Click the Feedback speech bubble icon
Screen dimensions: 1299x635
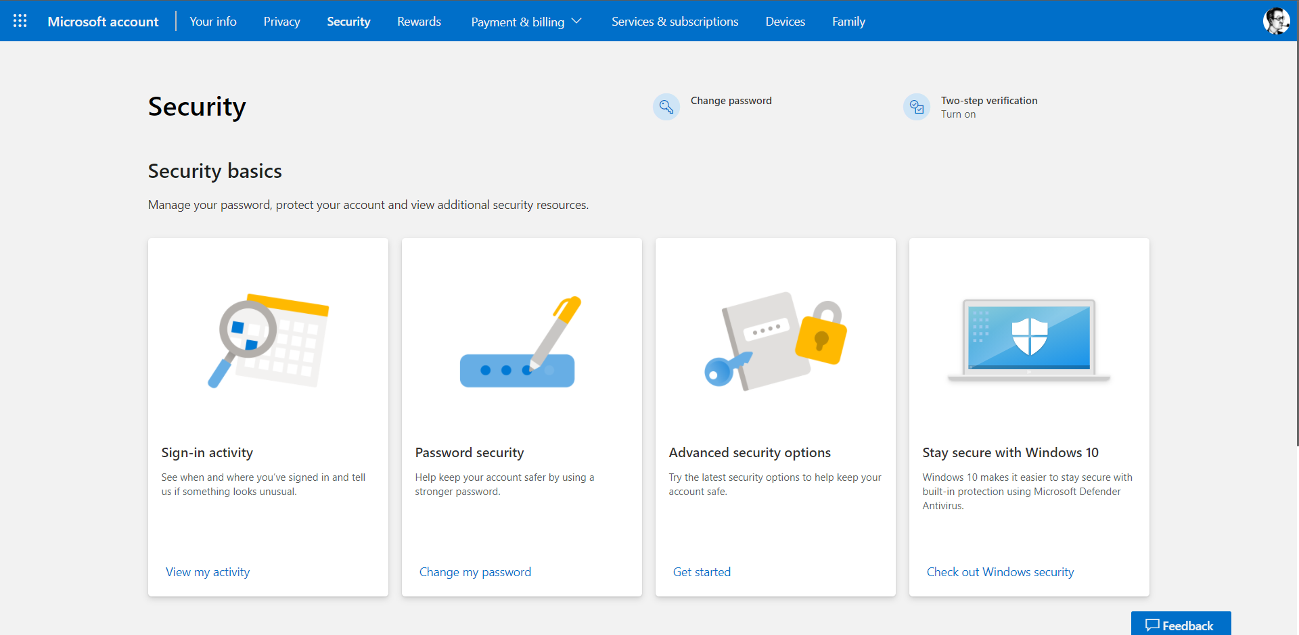1152,626
